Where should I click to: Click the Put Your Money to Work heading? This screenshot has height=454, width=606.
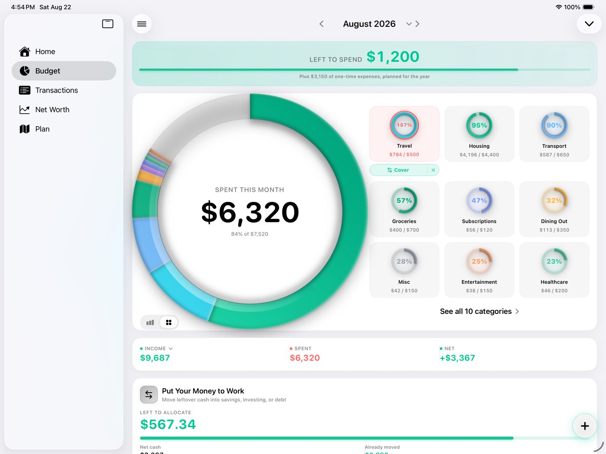203,391
